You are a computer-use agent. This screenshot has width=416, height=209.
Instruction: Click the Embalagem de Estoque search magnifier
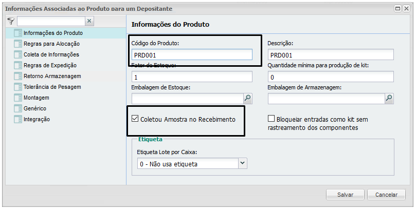[x=247, y=98]
